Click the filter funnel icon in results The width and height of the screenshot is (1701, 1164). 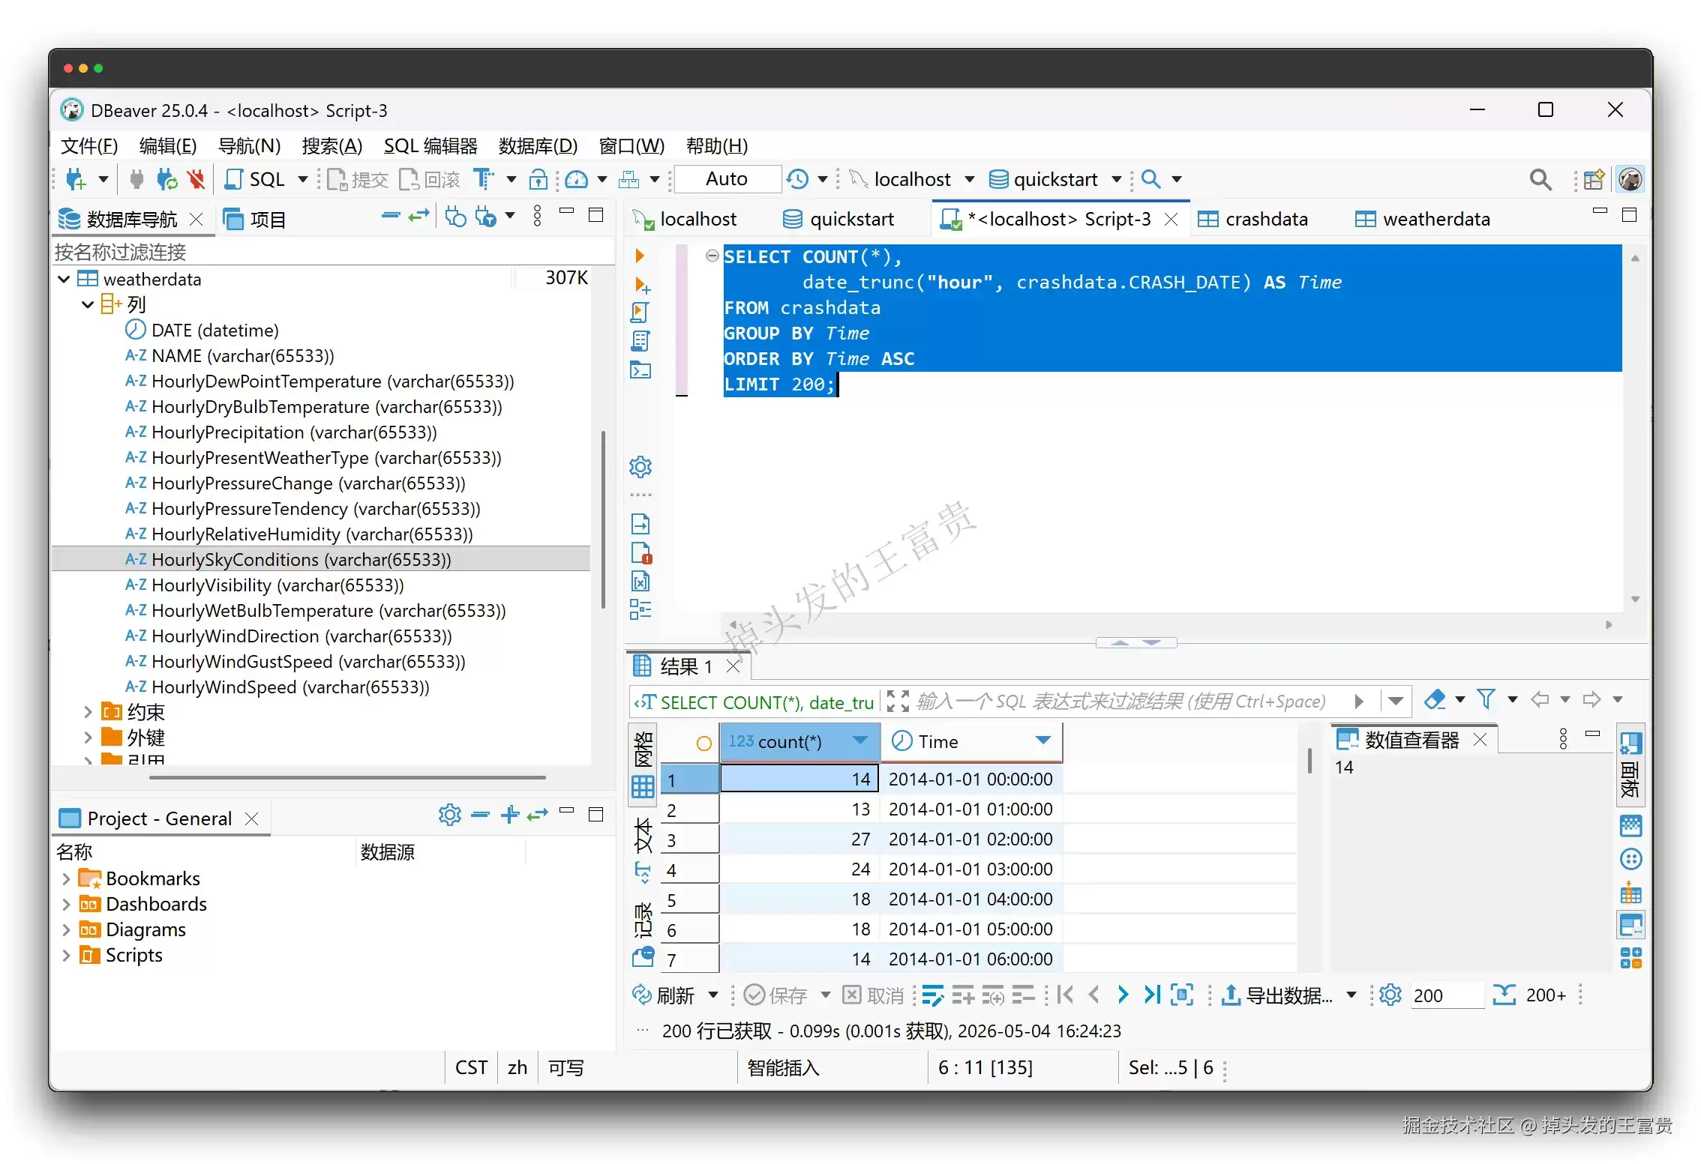pyautogui.click(x=1486, y=699)
